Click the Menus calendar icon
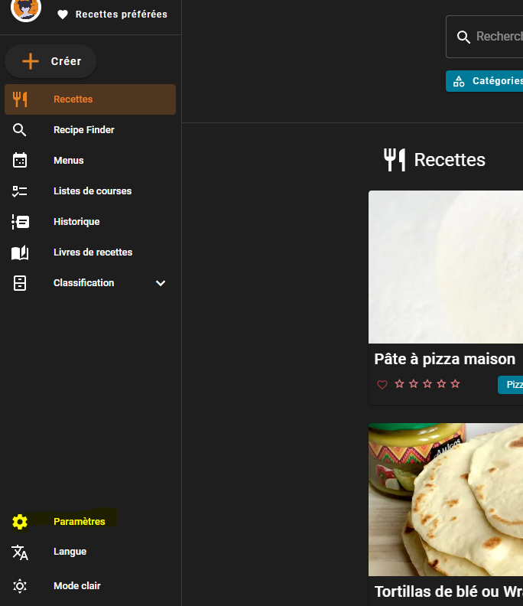523x606 pixels. (x=20, y=161)
